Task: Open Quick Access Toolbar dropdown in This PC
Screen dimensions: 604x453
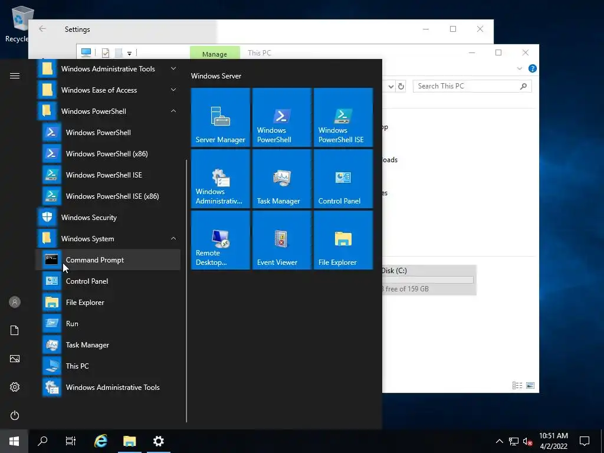Action: pos(129,53)
